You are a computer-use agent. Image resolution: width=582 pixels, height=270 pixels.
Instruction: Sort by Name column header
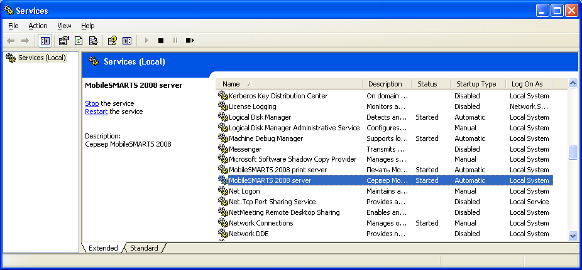click(x=288, y=84)
